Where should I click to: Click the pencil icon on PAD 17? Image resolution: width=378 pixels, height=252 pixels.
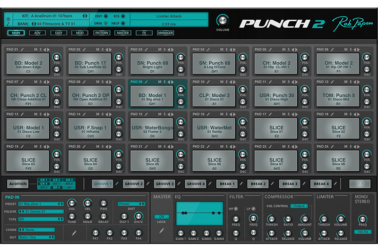(270, 114)
